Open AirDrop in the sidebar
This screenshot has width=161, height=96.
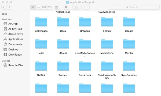tap(10, 24)
